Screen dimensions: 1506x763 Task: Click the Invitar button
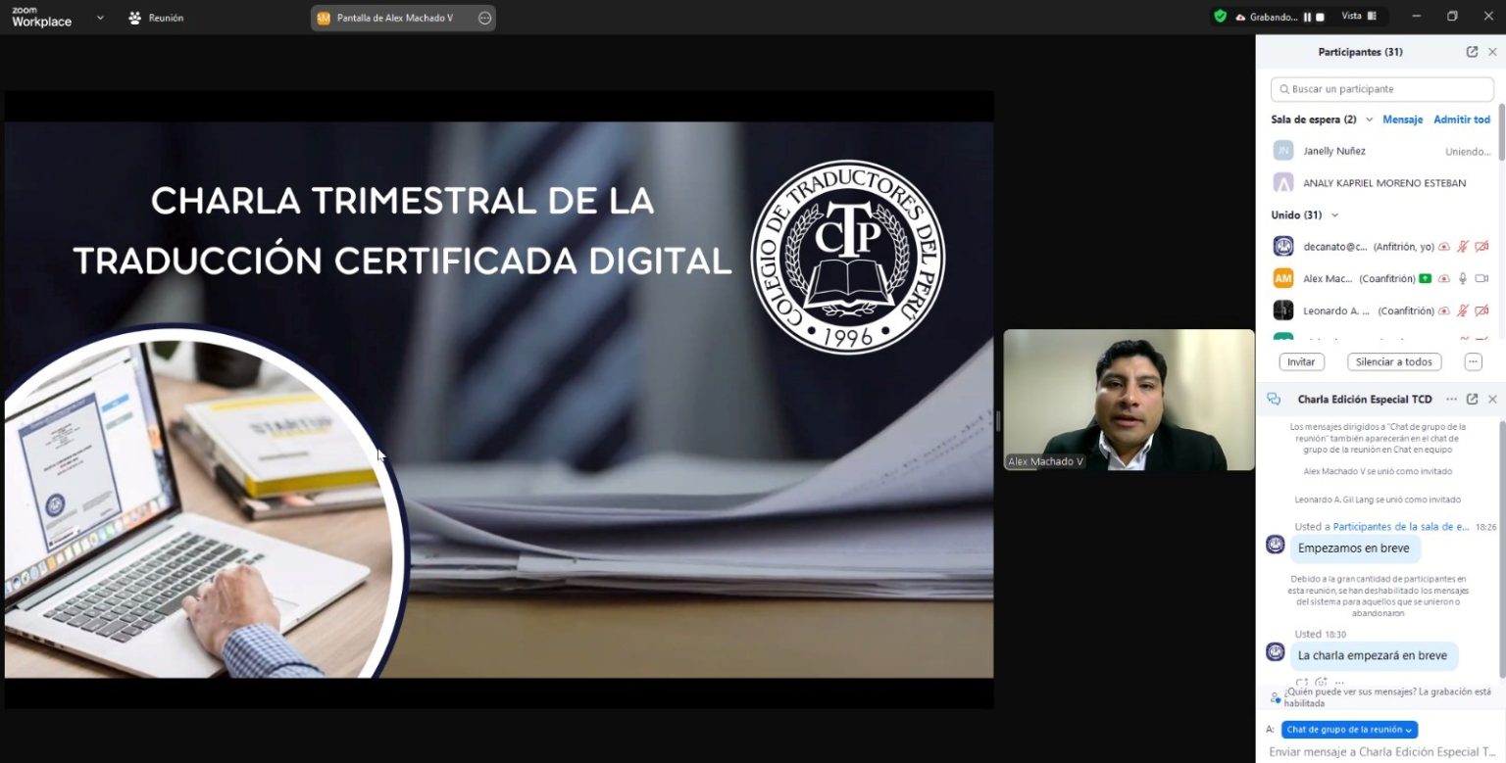(1301, 361)
